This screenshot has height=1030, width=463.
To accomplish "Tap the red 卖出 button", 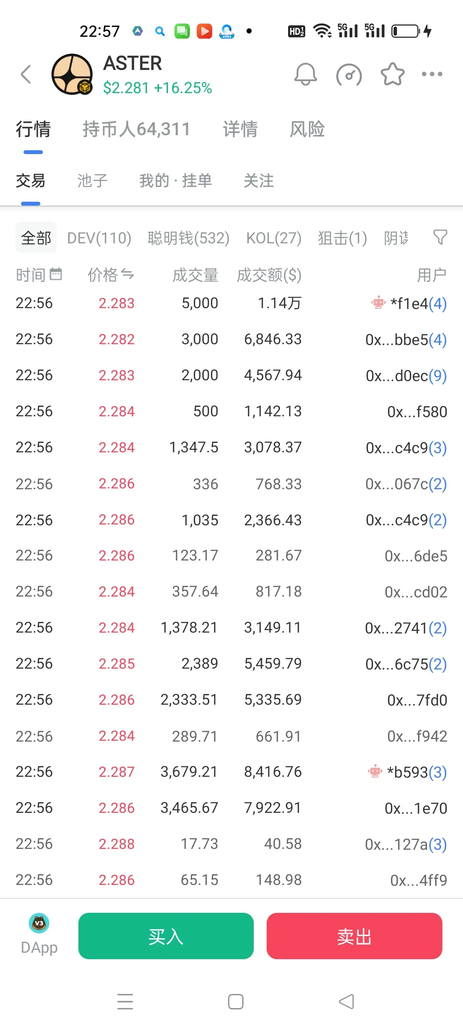I will (354, 936).
